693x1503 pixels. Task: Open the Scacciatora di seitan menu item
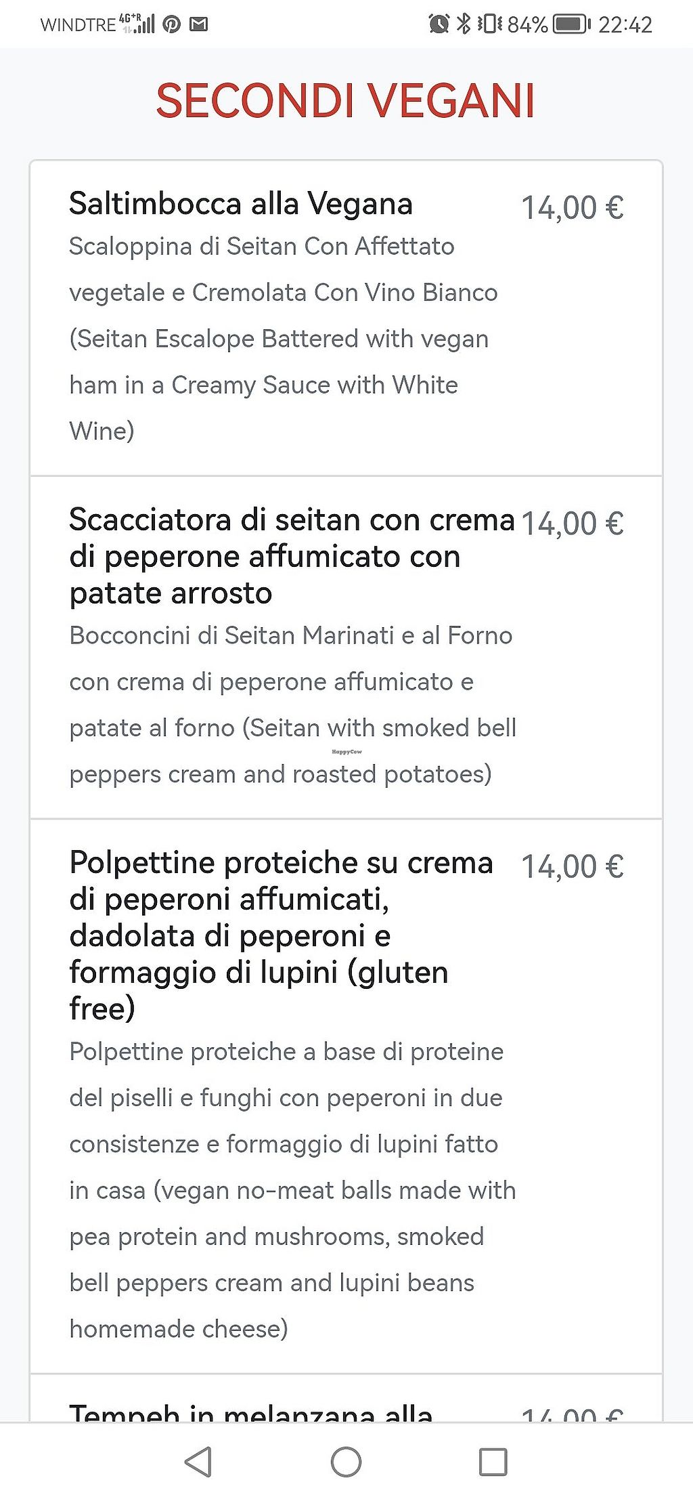291,556
